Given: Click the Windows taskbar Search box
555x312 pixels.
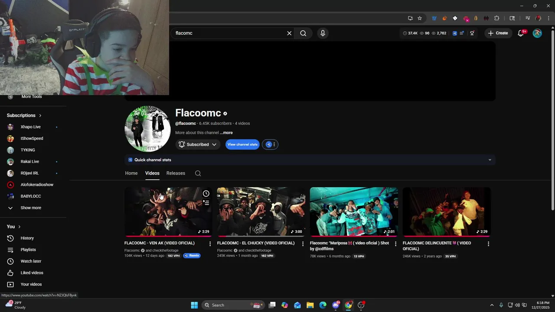Looking at the screenshot, I should tap(233, 305).
